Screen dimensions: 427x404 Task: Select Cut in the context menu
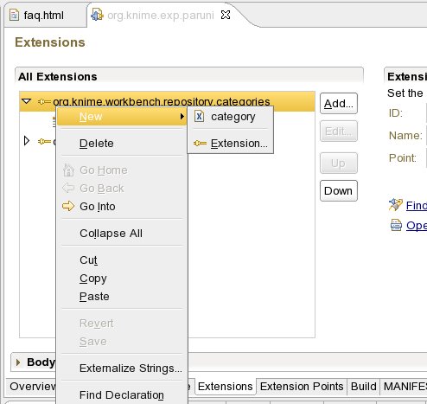pyautogui.click(x=122, y=260)
